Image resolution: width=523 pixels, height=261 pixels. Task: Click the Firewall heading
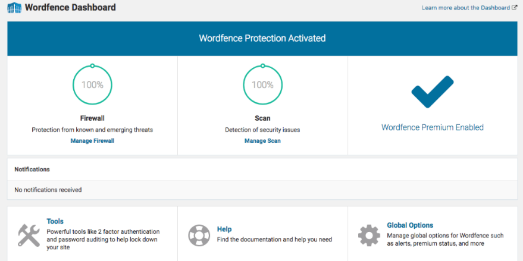pyautogui.click(x=92, y=118)
